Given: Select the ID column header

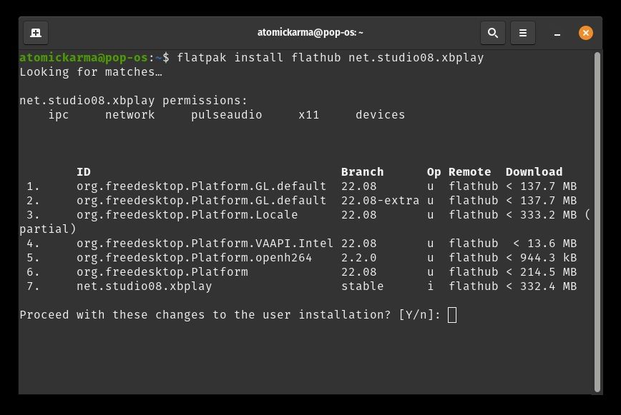Looking at the screenshot, I should coord(83,171).
